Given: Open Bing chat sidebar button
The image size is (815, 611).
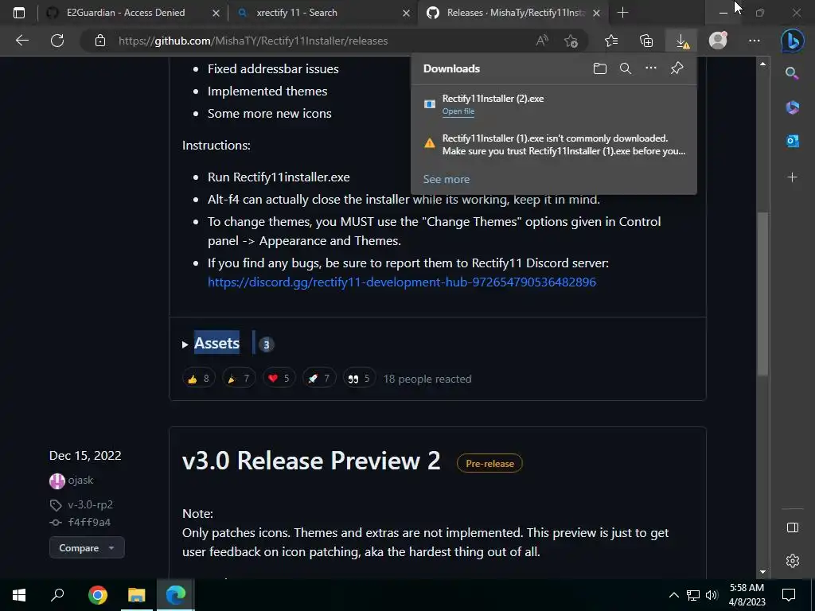Looking at the screenshot, I should 792,41.
